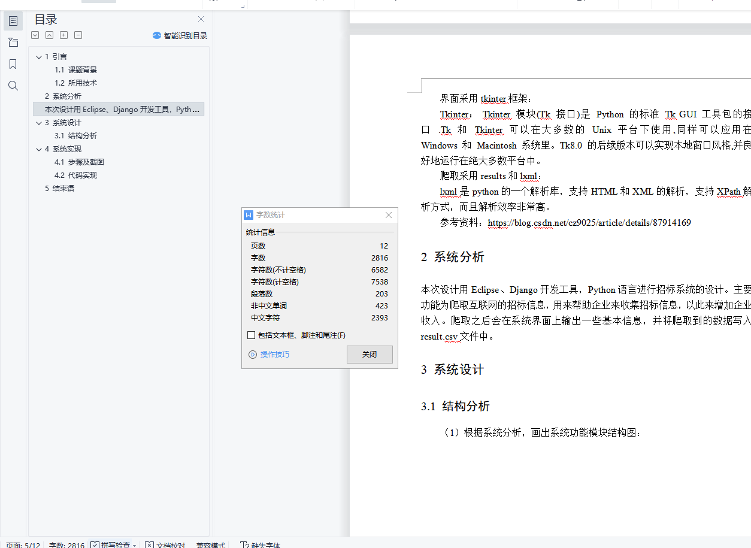Collapse the 4 系统实现 outline section
This screenshot has height=548, width=751.
click(x=39, y=149)
